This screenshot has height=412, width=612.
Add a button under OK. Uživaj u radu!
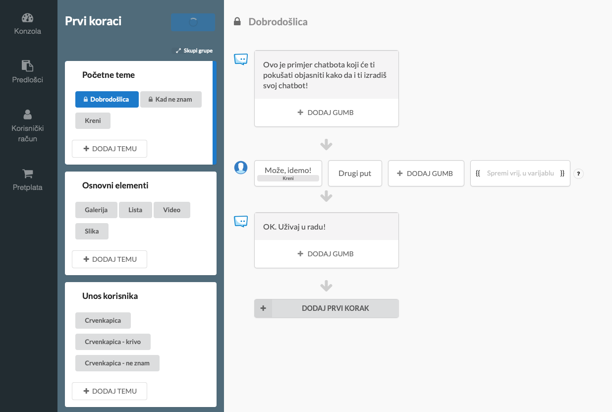tap(326, 254)
